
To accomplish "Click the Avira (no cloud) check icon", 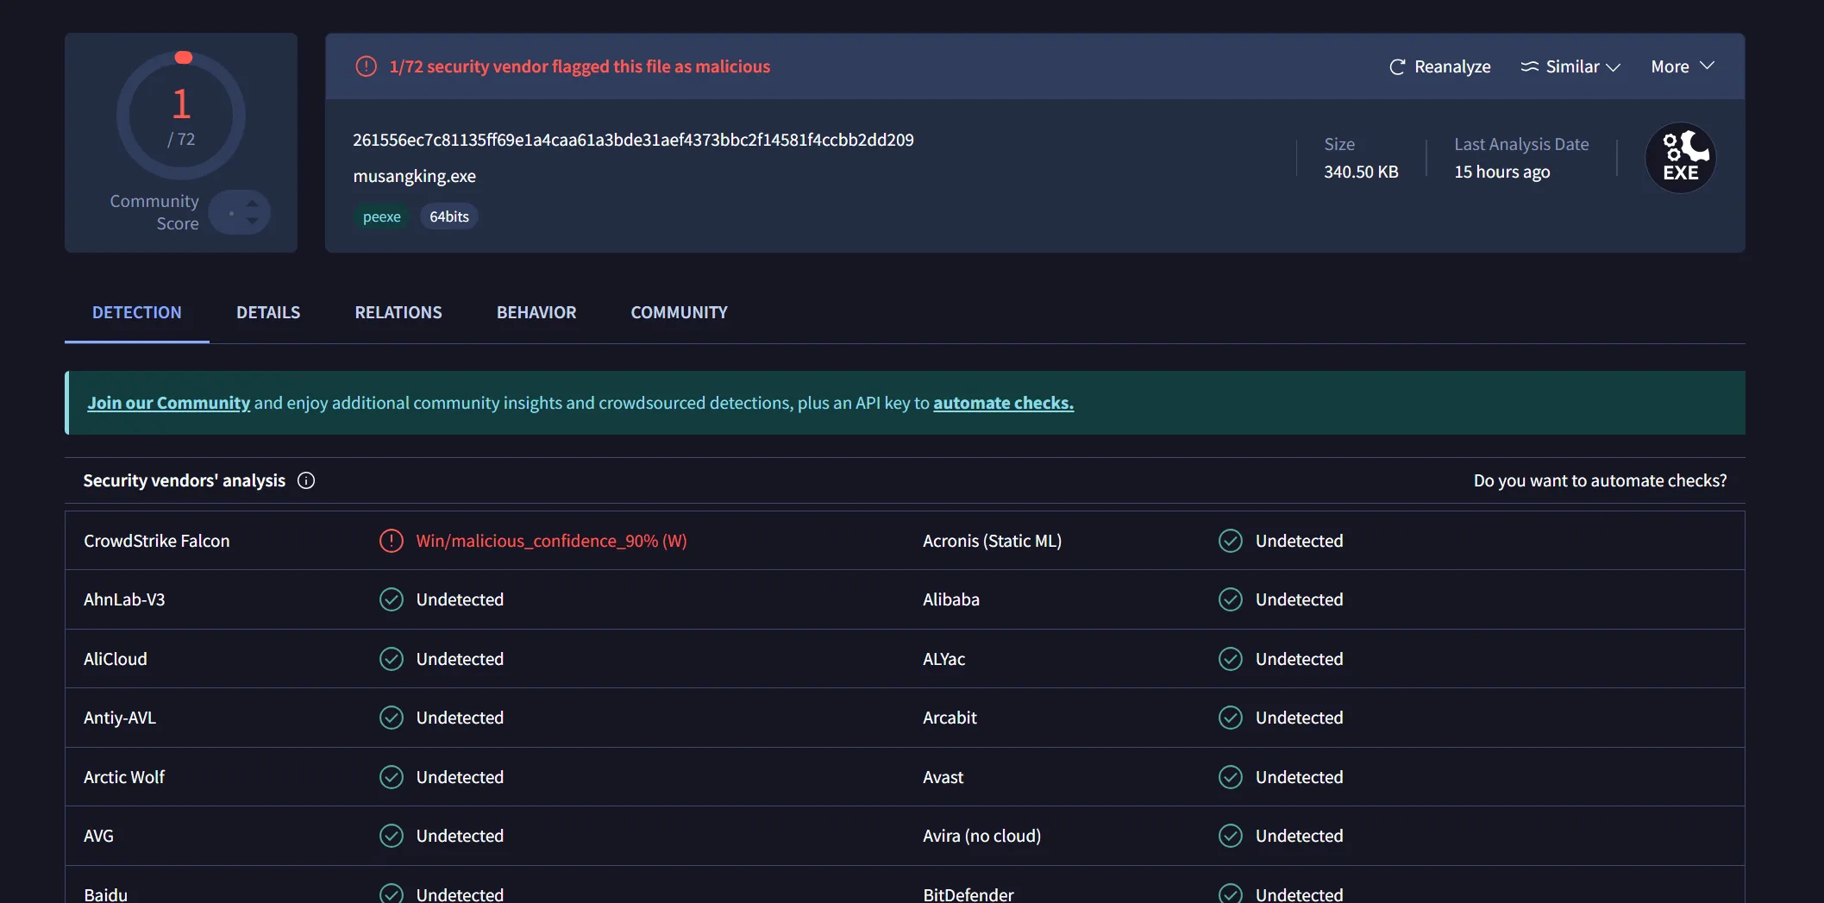I will [1231, 836].
